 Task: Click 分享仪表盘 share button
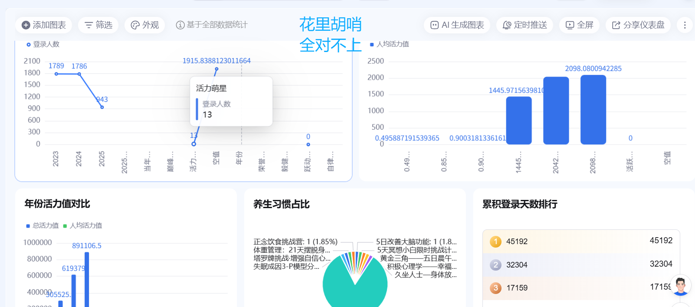(638, 25)
